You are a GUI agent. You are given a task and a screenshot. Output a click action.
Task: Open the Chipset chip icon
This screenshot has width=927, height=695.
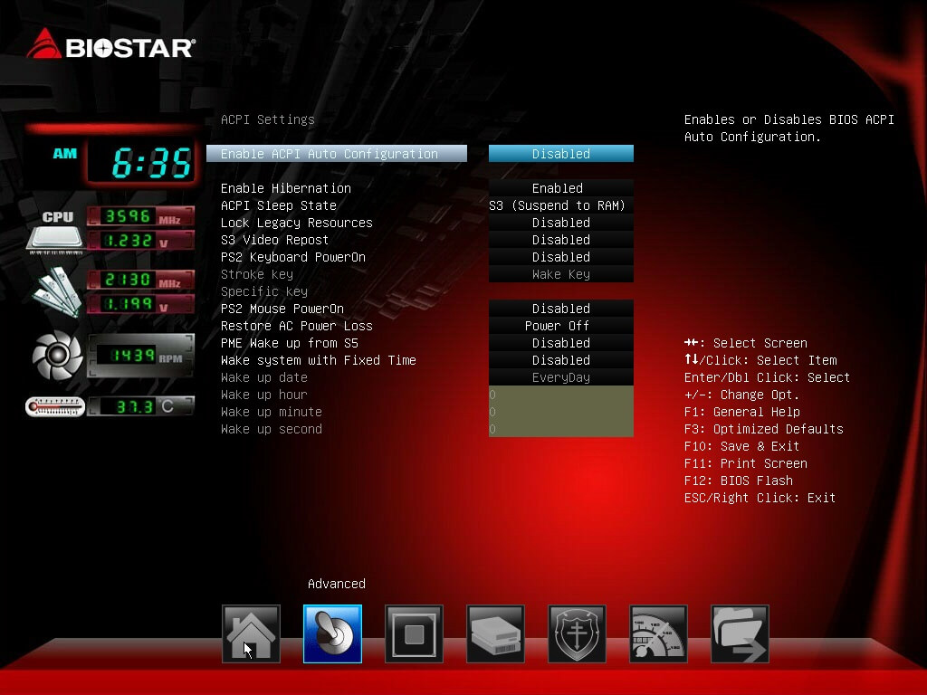pos(414,633)
